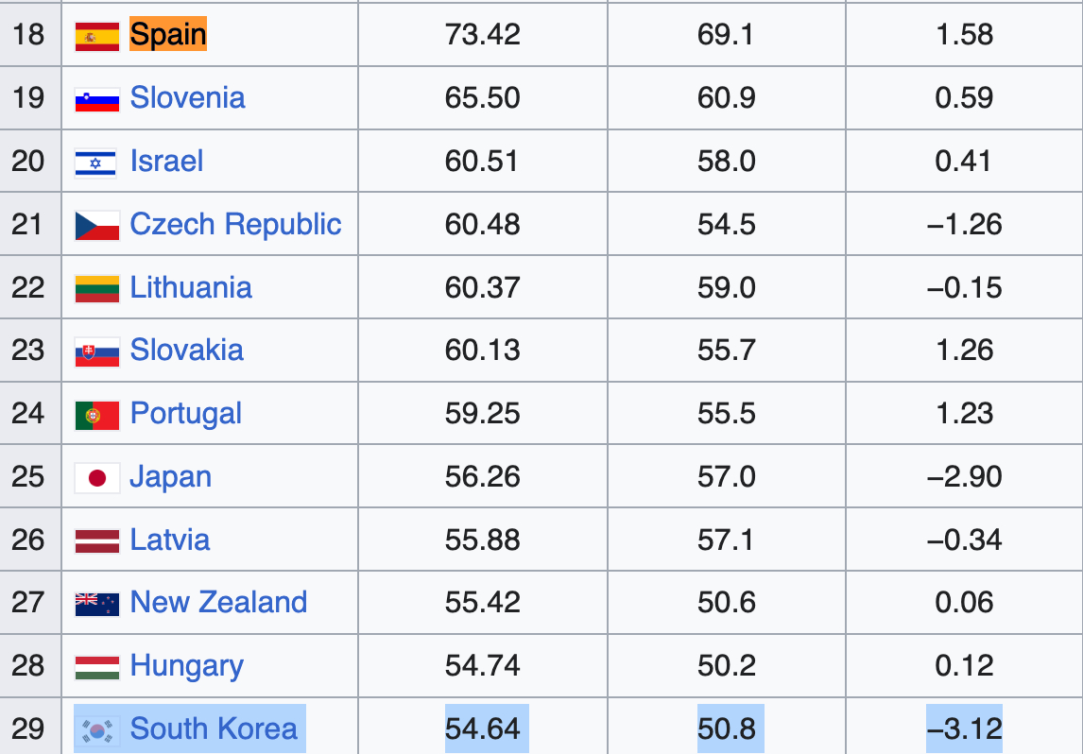The width and height of the screenshot is (1083, 754).
Task: Click the Hungary flag icon
Action: [x=96, y=667]
